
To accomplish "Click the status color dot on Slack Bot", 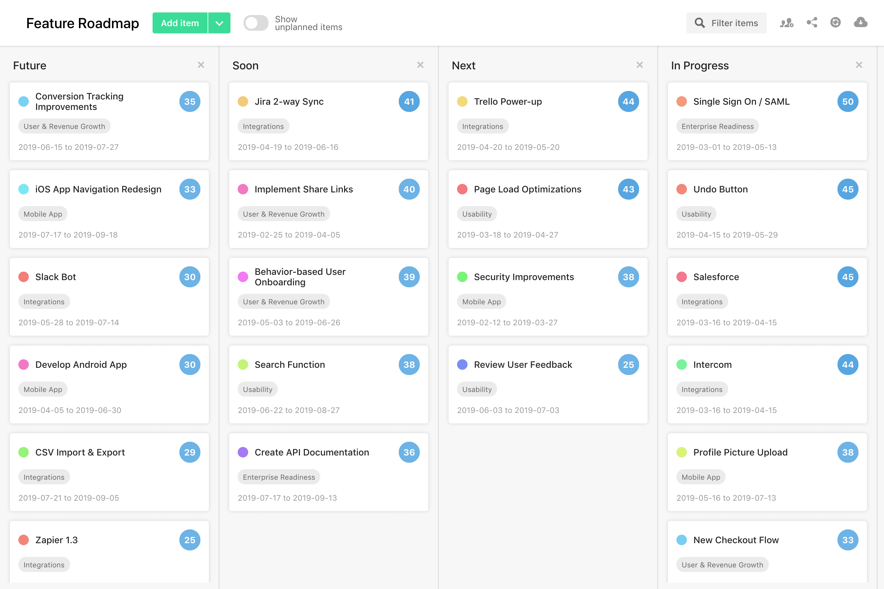I will 24,277.
